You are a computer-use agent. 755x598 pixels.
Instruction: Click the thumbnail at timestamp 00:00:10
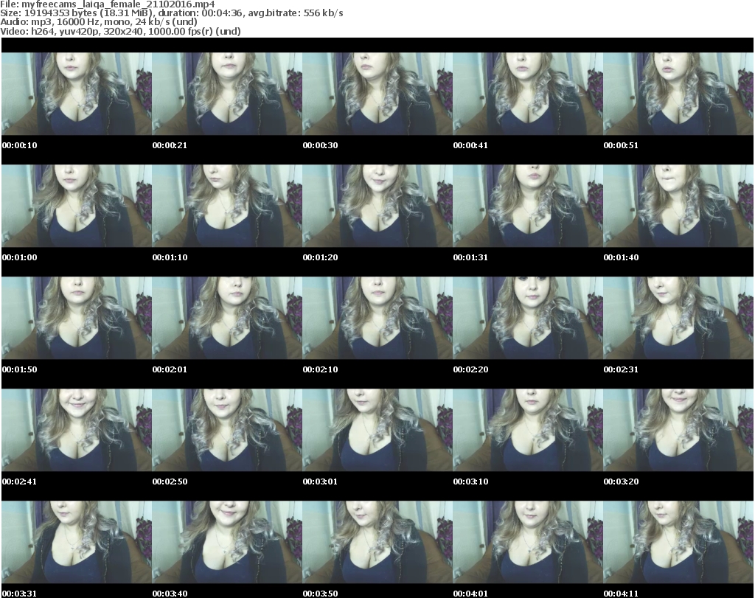point(77,94)
